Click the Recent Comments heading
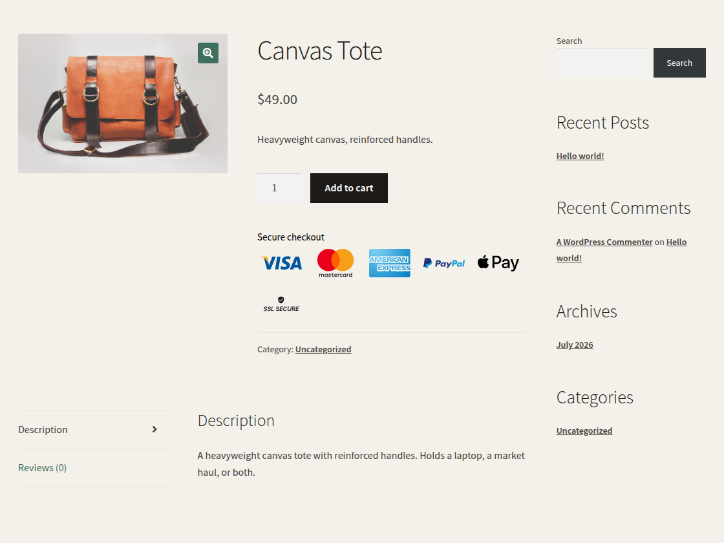This screenshot has width=724, height=543. coord(623,208)
